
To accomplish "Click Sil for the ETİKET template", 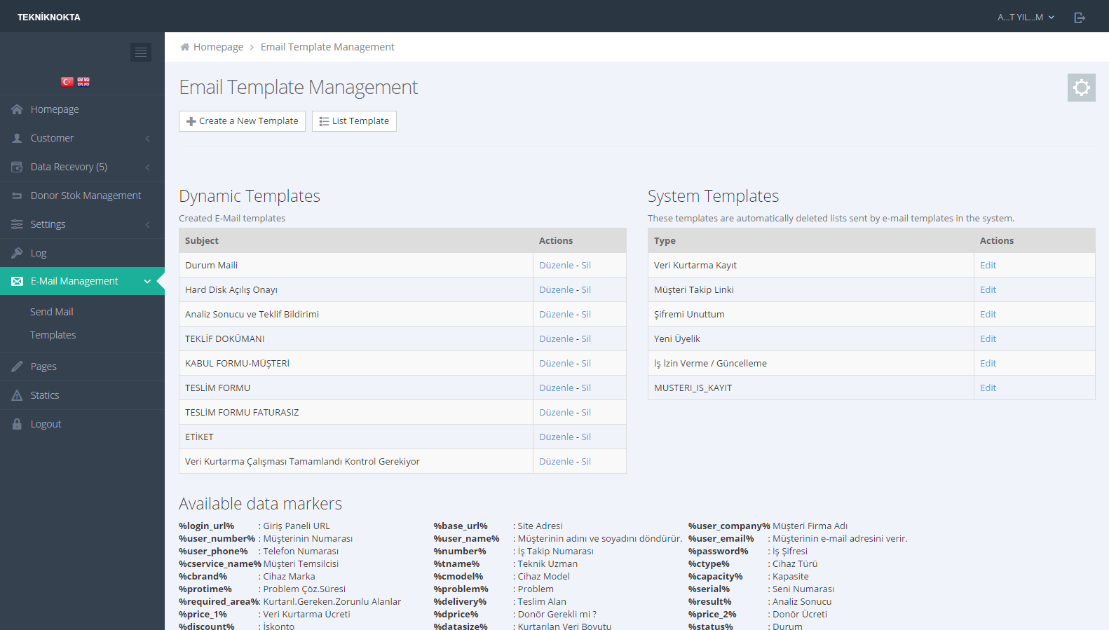I will click(586, 437).
